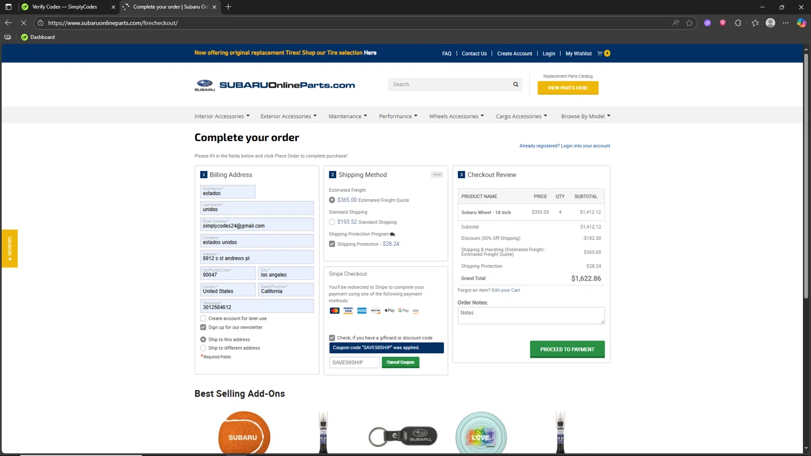This screenshot has height=456, width=811.
Task: Expand Cargo Accessories menu
Action: tap(521, 116)
